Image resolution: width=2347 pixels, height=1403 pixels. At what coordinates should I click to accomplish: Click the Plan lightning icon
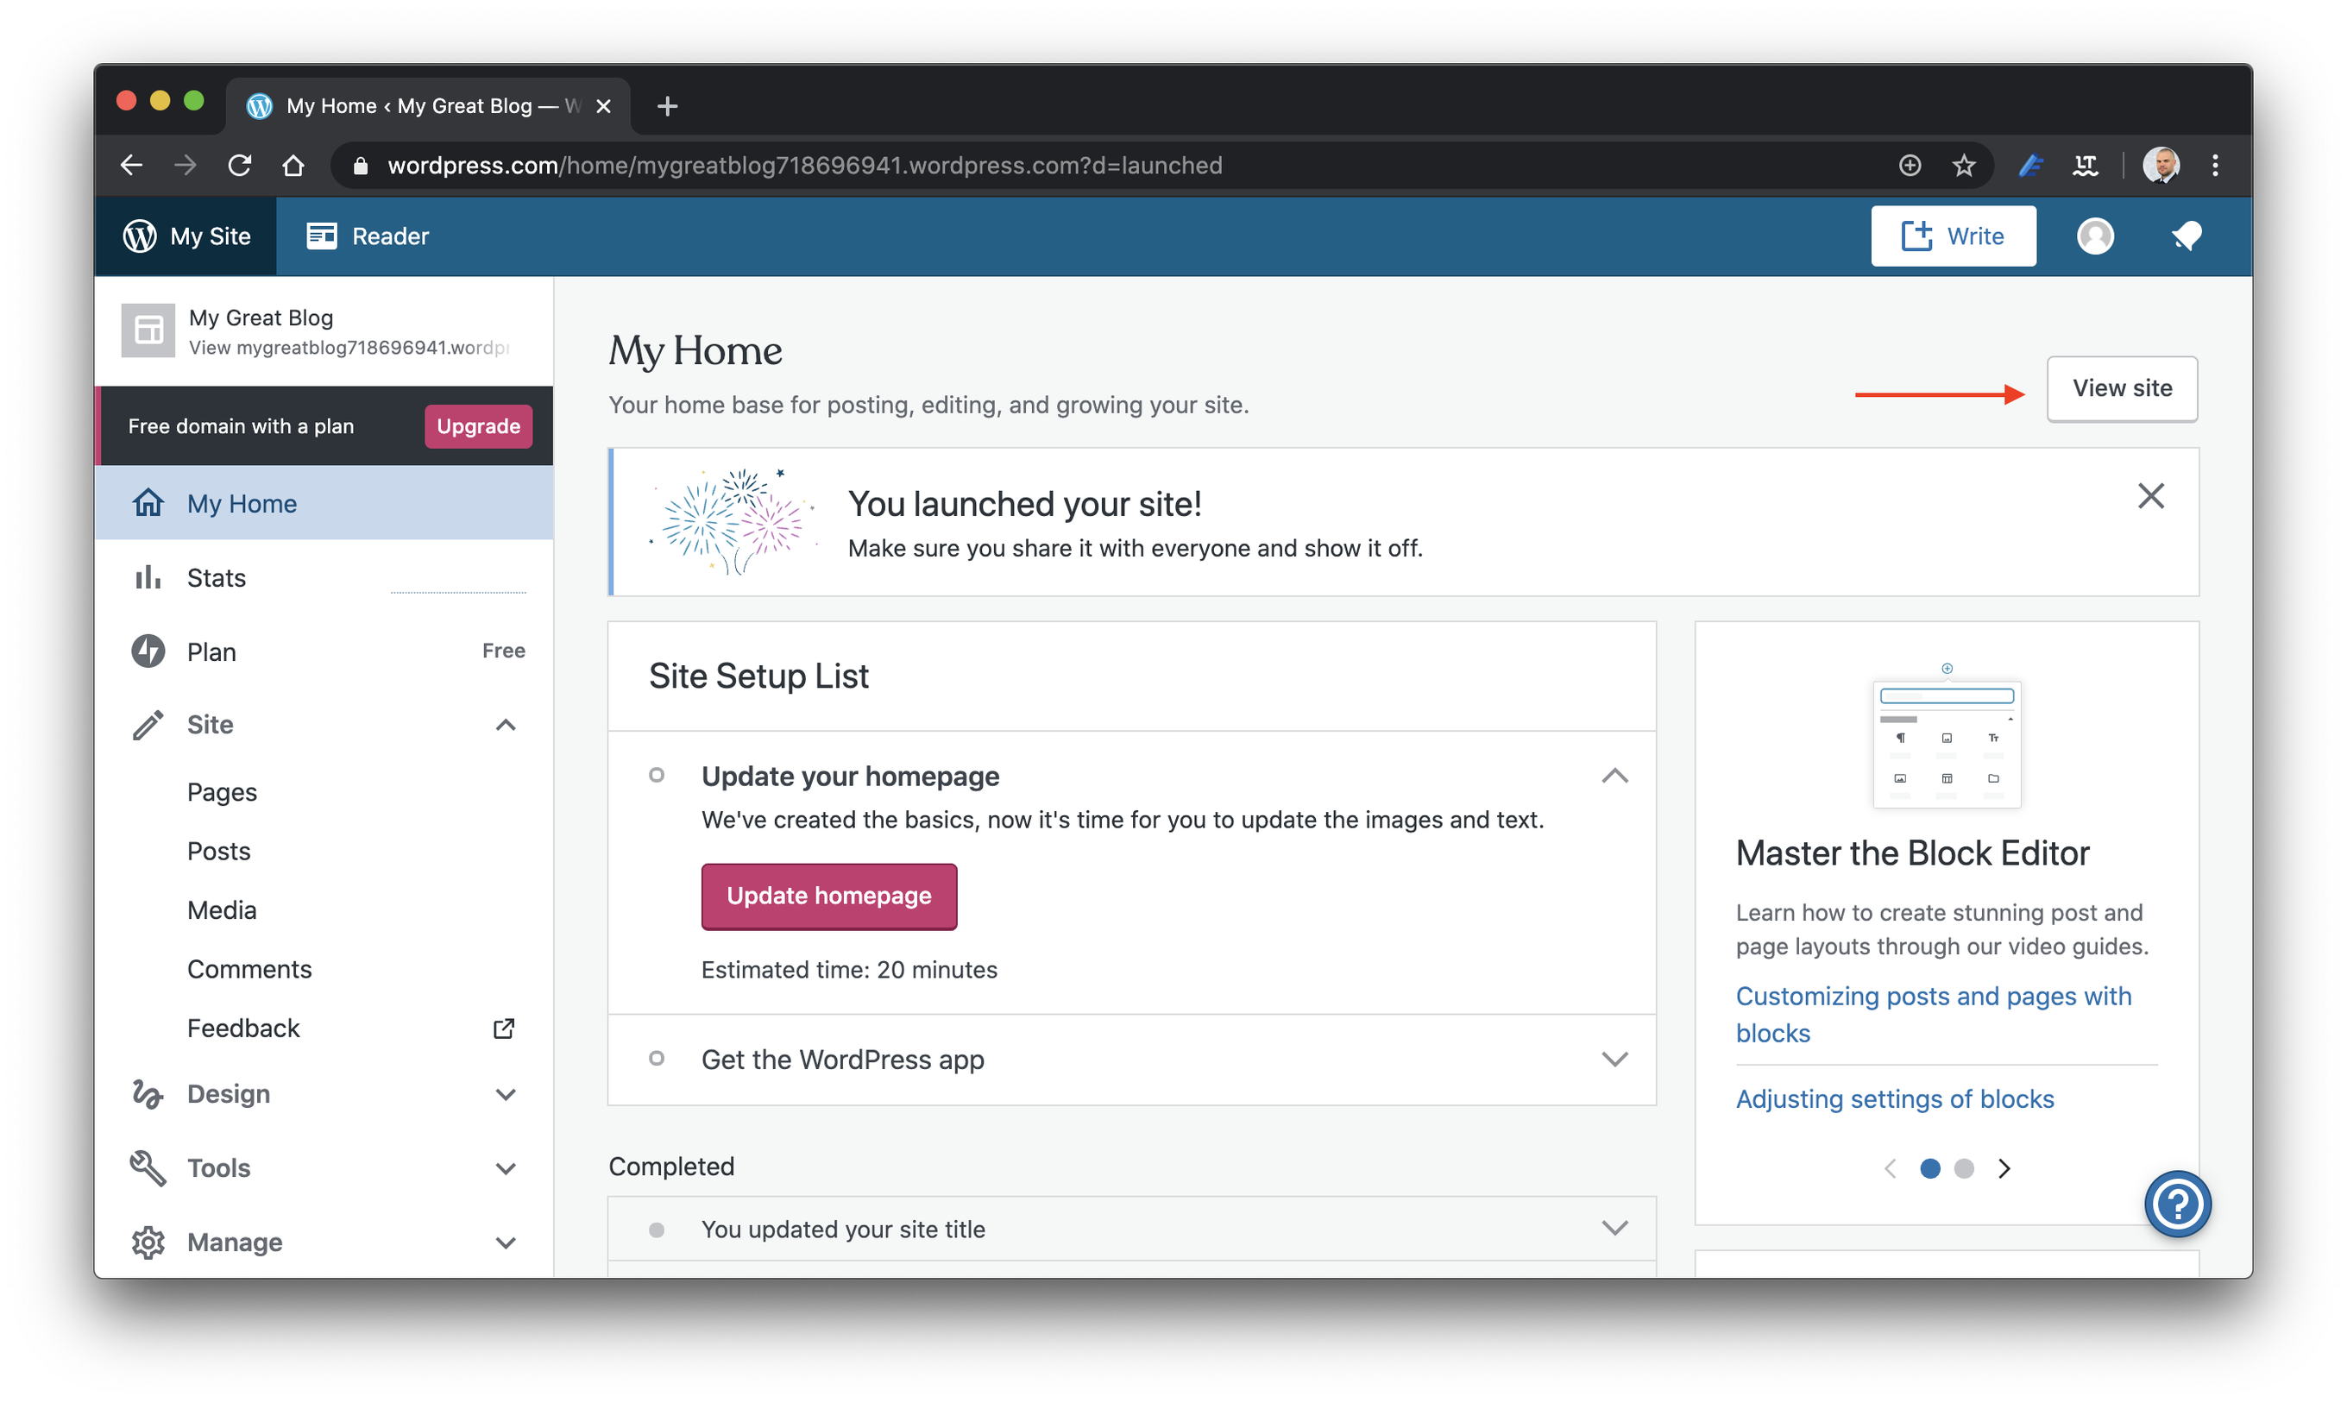(x=148, y=651)
